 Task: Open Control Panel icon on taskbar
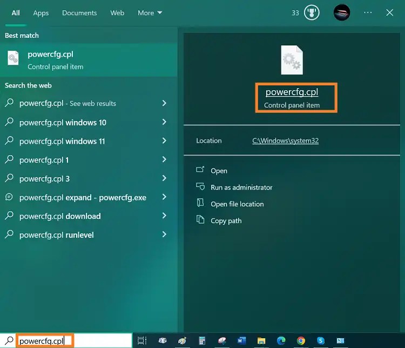(x=340, y=341)
